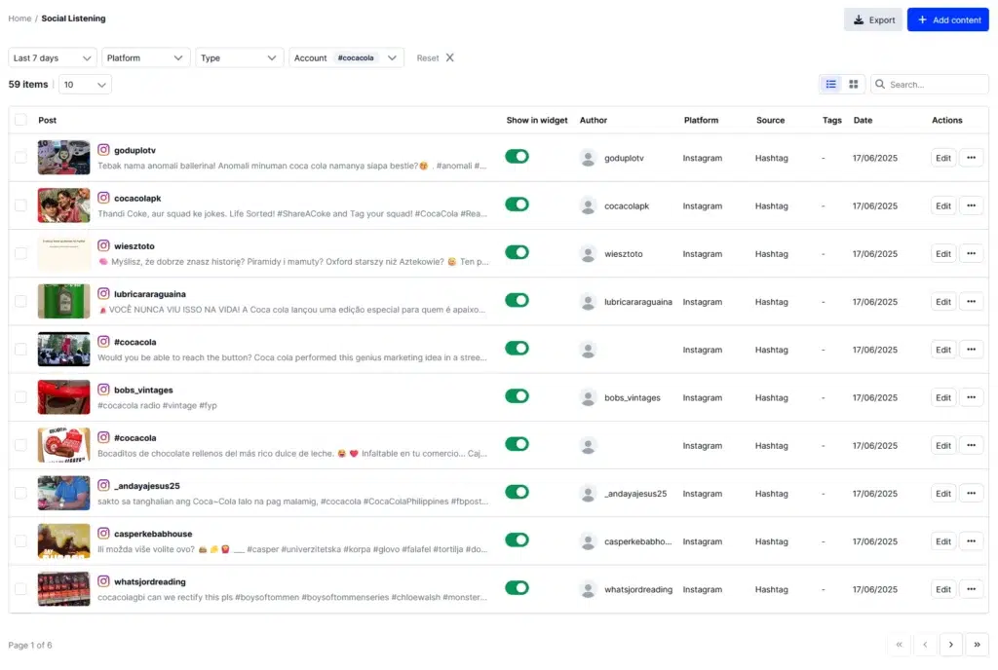Open more actions menu for lubricararaguaina row

click(x=971, y=301)
